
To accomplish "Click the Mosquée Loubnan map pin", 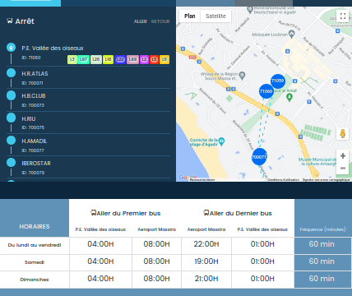I will [x=292, y=35].
